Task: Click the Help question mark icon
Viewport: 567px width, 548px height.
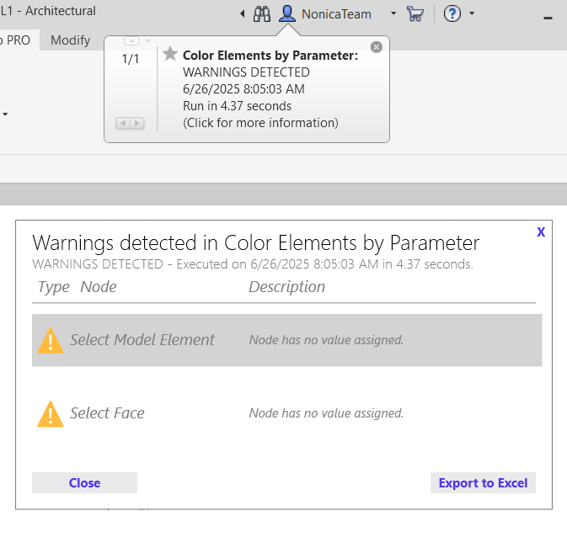Action: [x=452, y=13]
